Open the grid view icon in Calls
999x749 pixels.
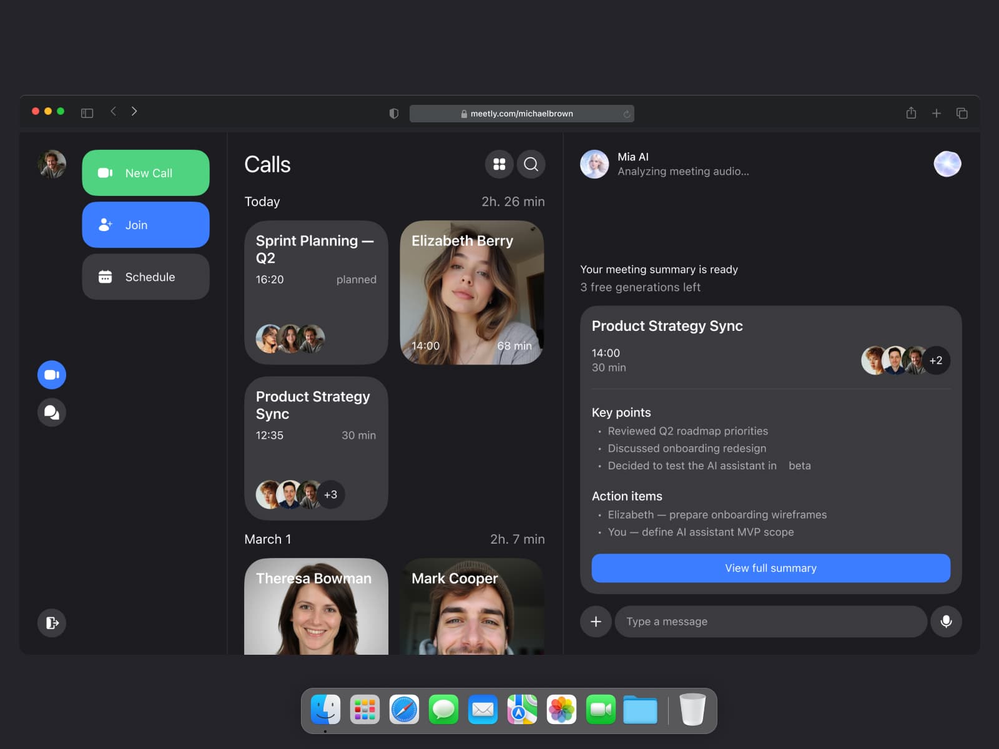[499, 164]
